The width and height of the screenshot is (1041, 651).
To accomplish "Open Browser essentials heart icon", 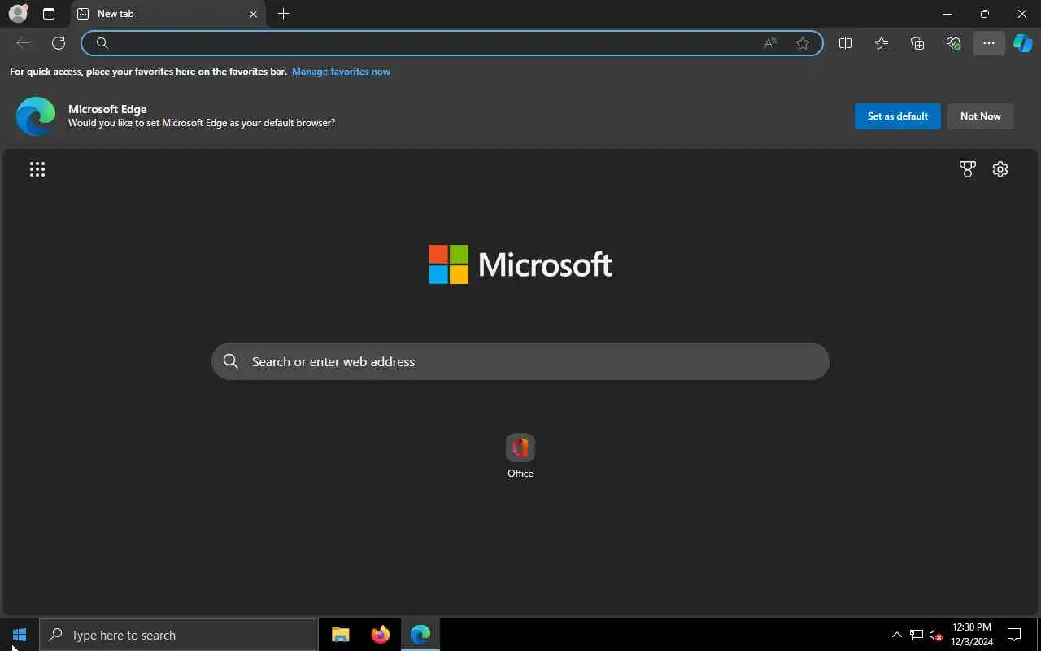I will (953, 43).
